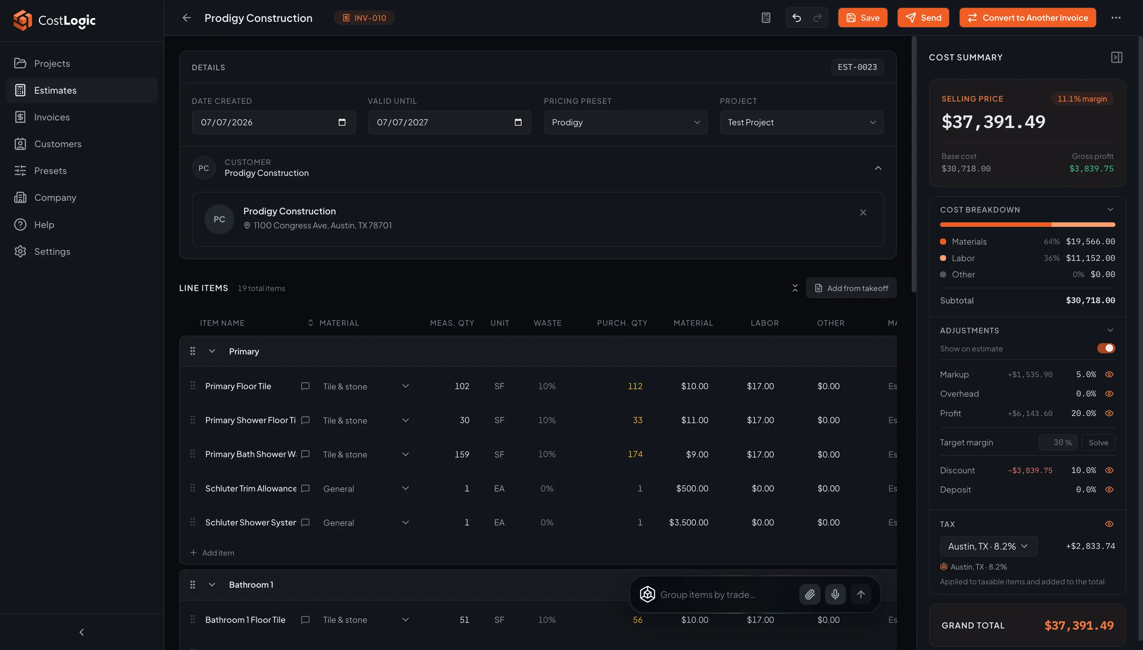This screenshot has height=650, width=1143.
Task: Submit the AI prompt with up arrow
Action: coord(861,595)
